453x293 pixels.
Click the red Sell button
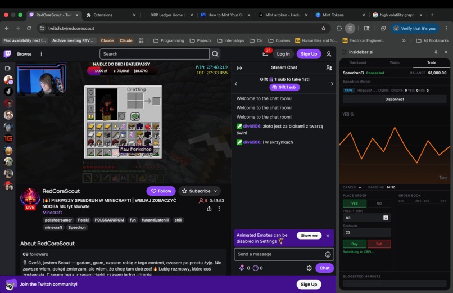(379, 244)
